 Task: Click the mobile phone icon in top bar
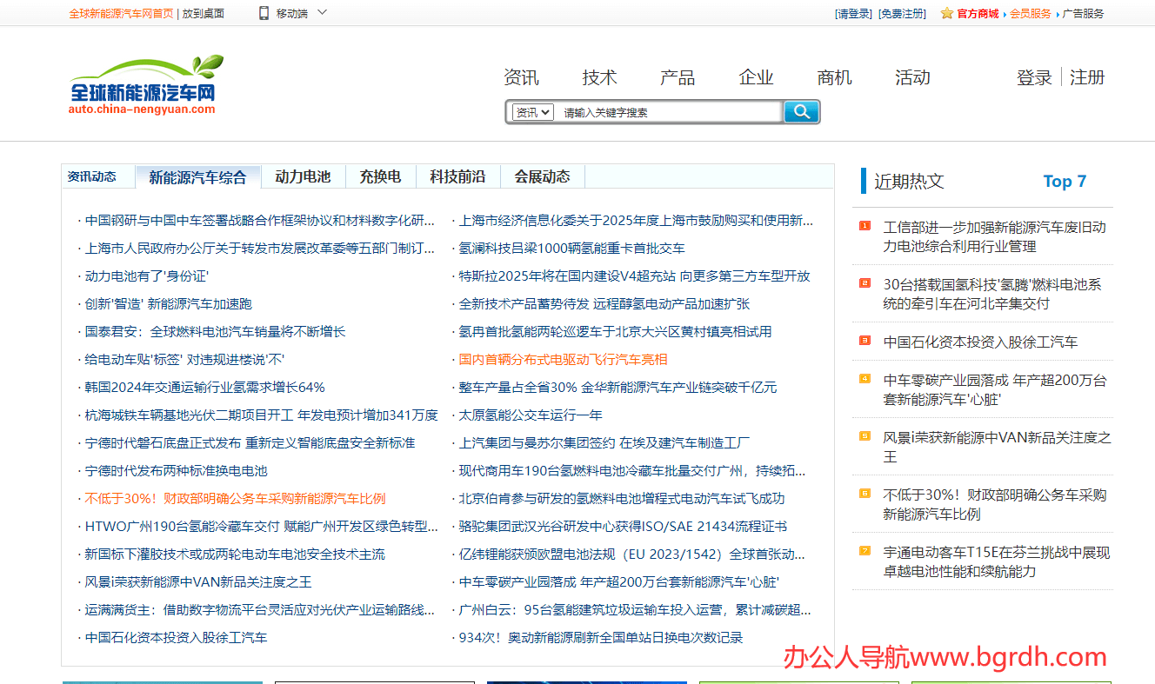[x=264, y=13]
